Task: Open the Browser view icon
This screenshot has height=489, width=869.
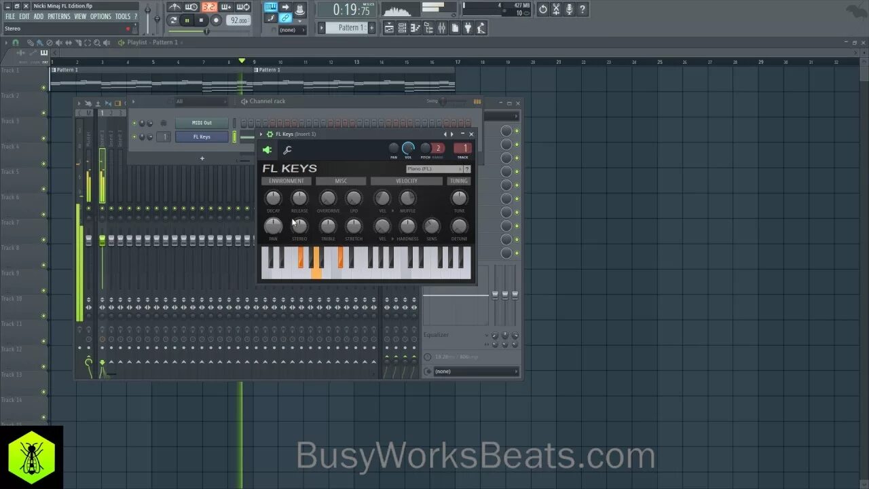Action: (428, 28)
